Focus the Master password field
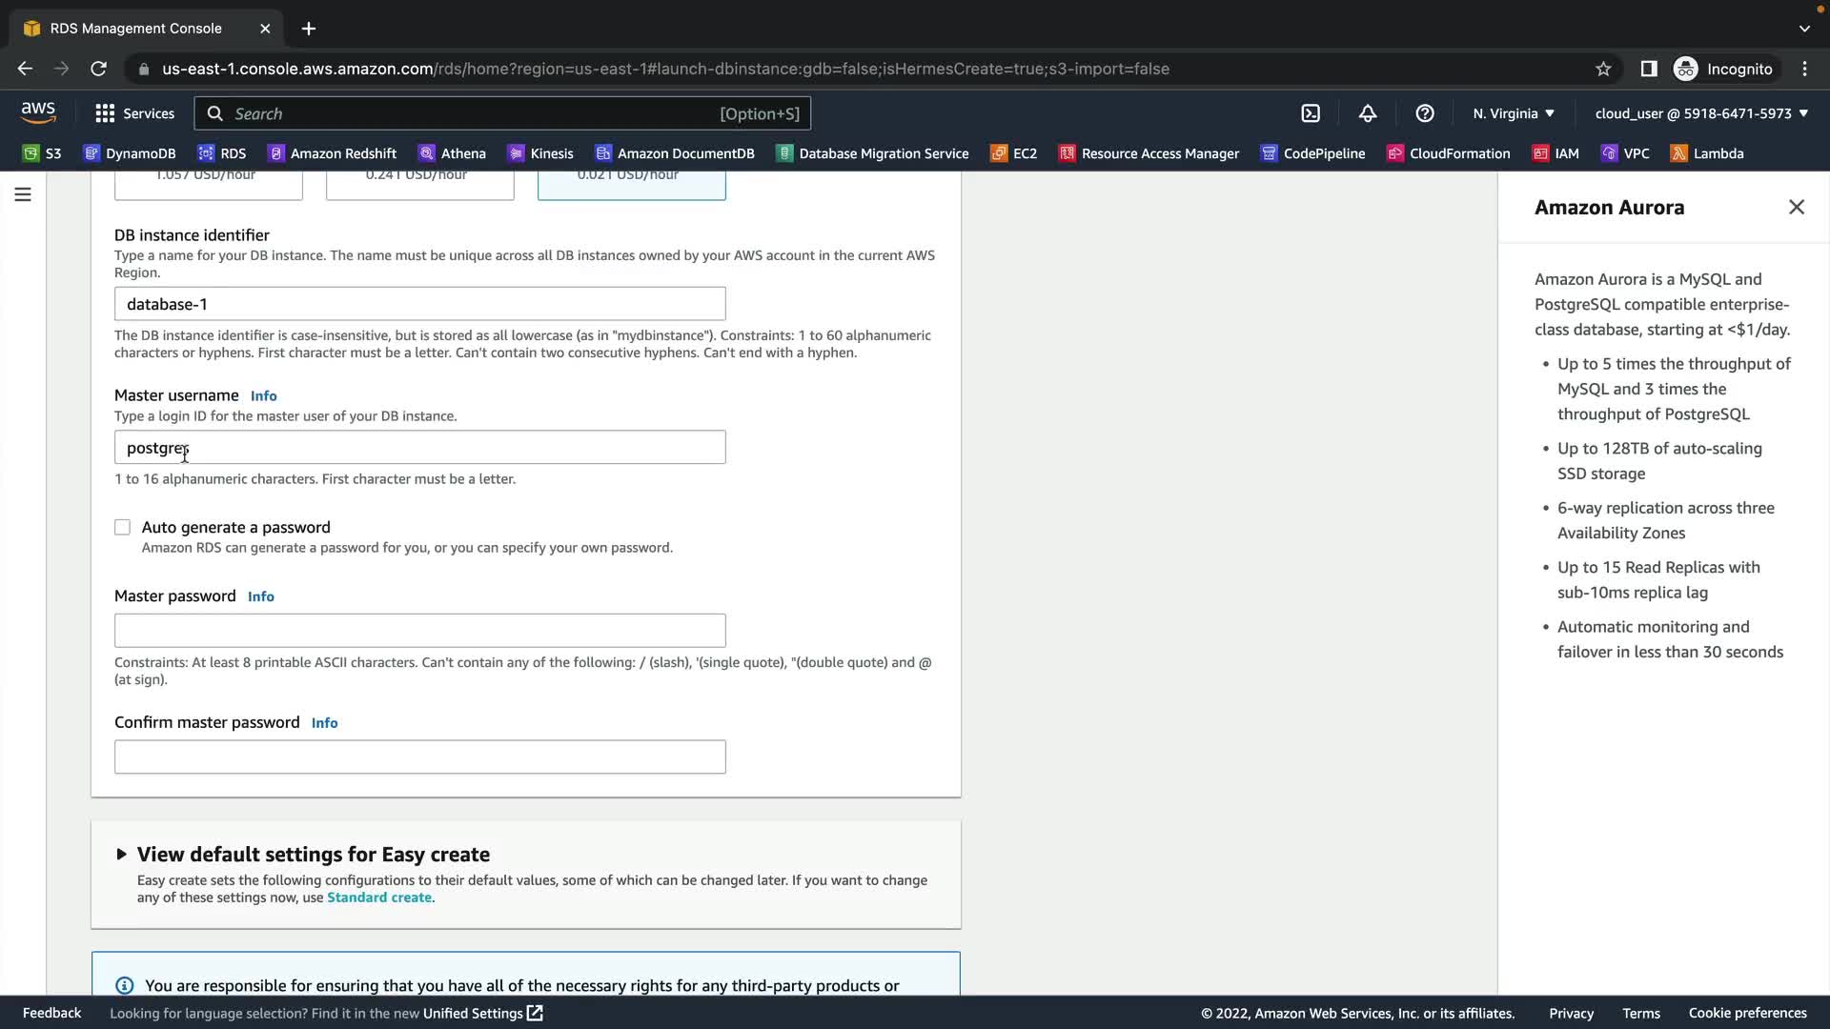The width and height of the screenshot is (1830, 1029). (419, 631)
